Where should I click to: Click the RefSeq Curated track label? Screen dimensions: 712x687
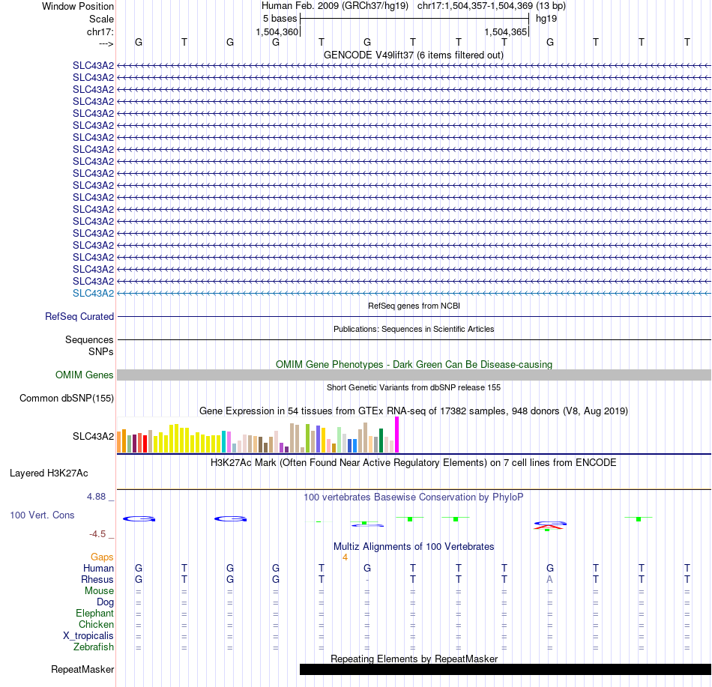coord(79,316)
